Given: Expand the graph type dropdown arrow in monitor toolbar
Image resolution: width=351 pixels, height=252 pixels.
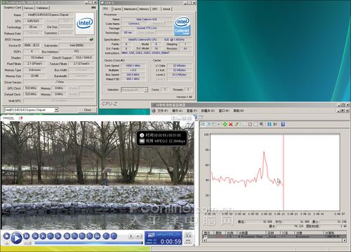Looking at the screenshot, I should click(x=218, y=125).
